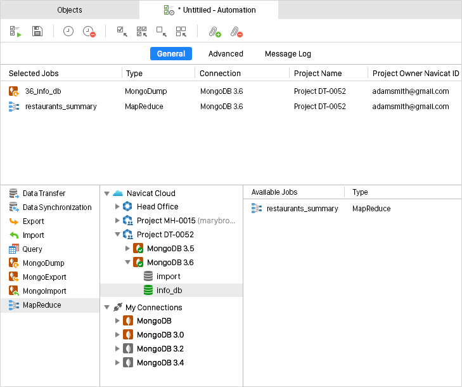Screen dimensions: 462x387
Task: Choose the MapReduce job type
Action: pos(50,305)
